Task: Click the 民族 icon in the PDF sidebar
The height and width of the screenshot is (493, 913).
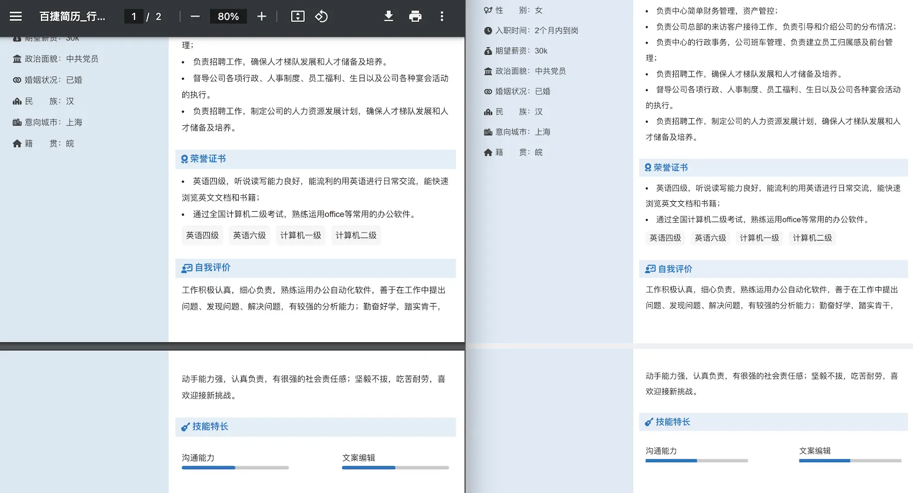Action: tap(17, 101)
